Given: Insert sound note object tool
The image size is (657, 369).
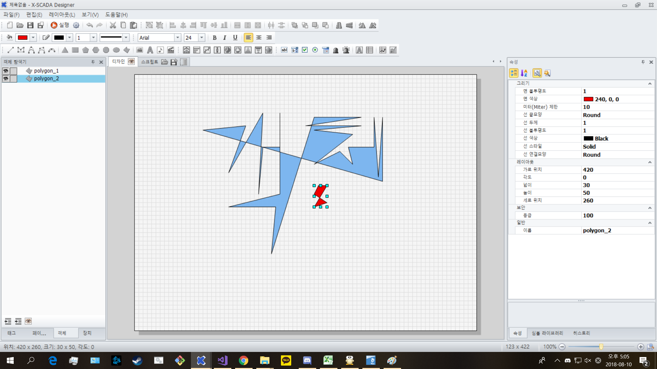Looking at the screenshot, I should (x=160, y=50).
